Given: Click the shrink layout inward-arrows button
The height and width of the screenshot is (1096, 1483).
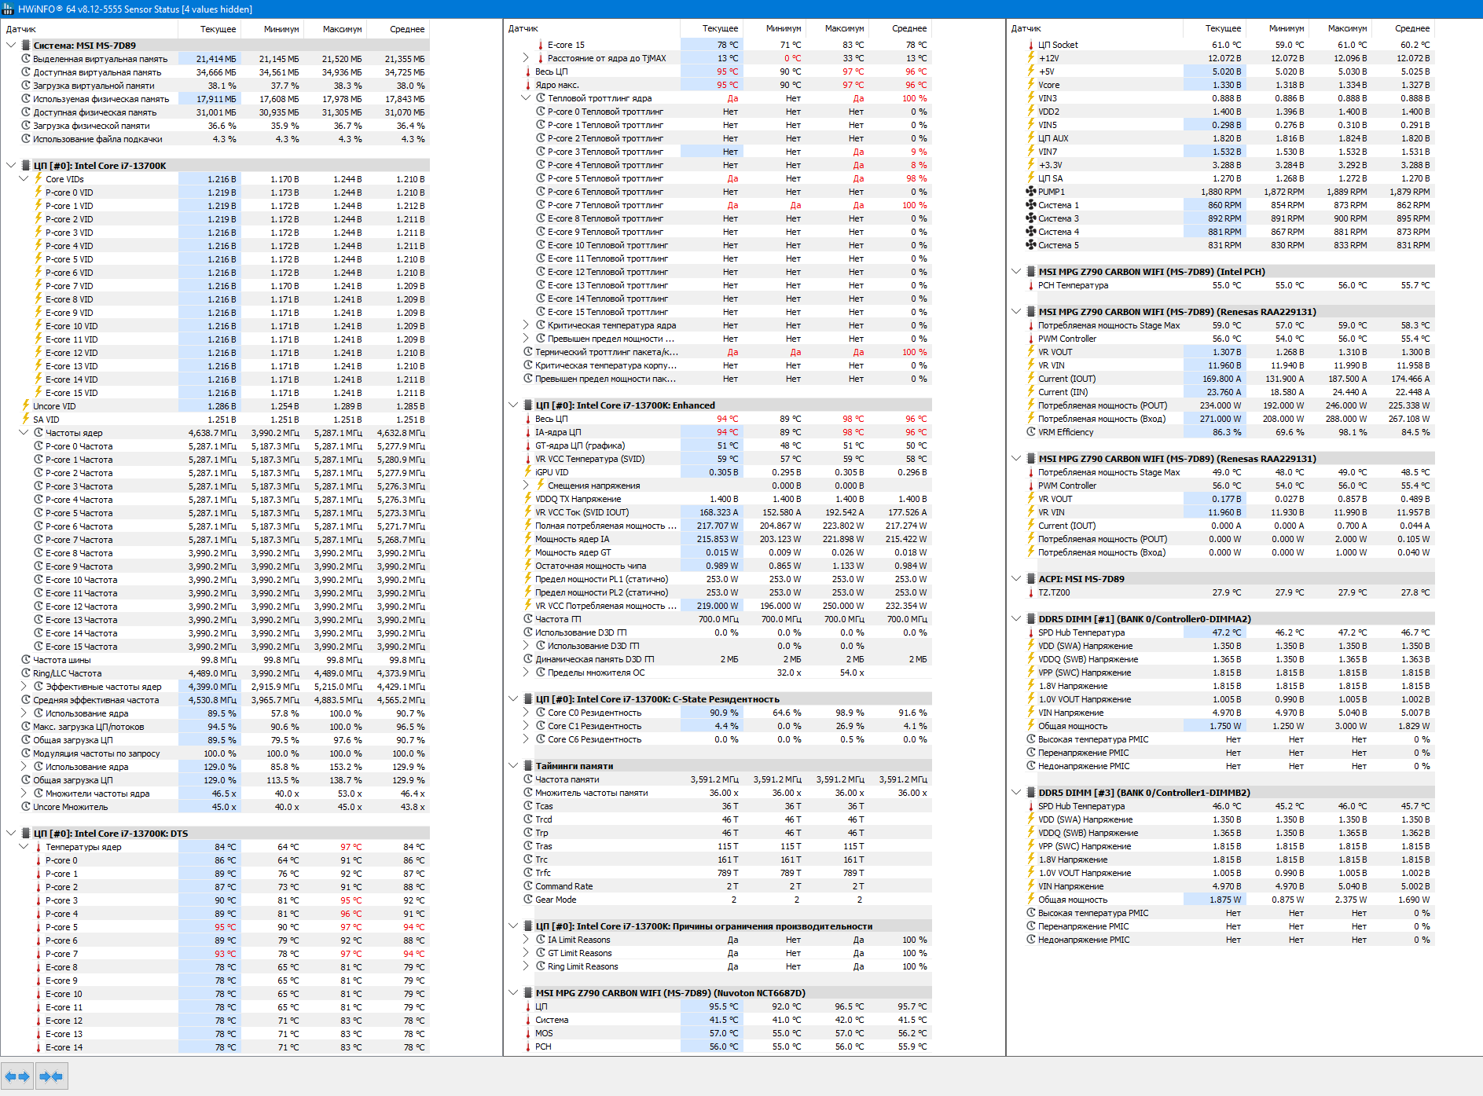Looking at the screenshot, I should click(51, 1076).
